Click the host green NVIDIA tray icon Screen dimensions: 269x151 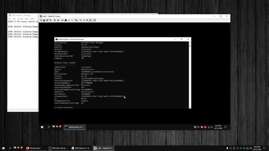coord(241,148)
